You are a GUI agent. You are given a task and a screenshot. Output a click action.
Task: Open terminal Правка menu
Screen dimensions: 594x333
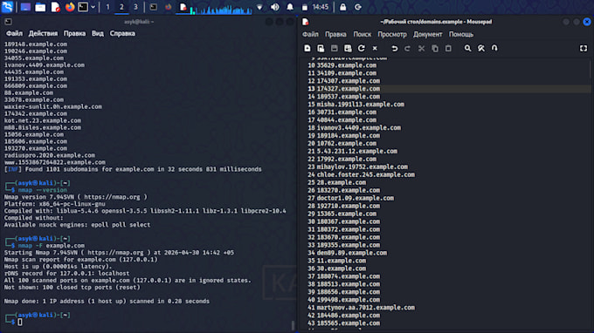[x=74, y=33]
